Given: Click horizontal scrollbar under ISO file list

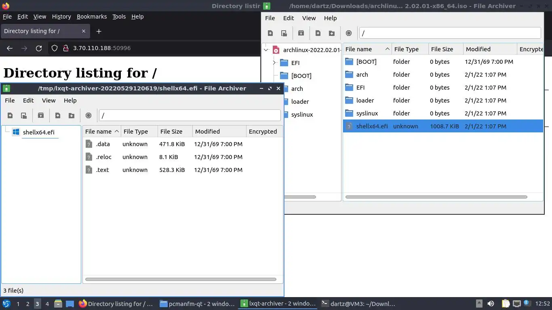Looking at the screenshot, I should [x=436, y=197].
